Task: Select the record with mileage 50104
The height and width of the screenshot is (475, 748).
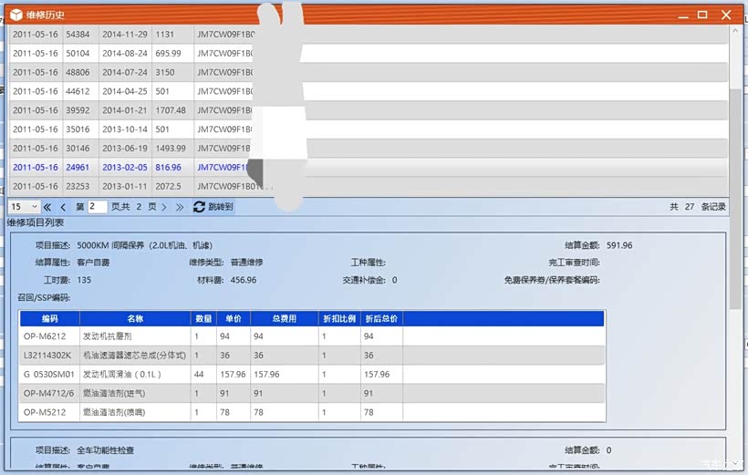Action: (x=78, y=54)
